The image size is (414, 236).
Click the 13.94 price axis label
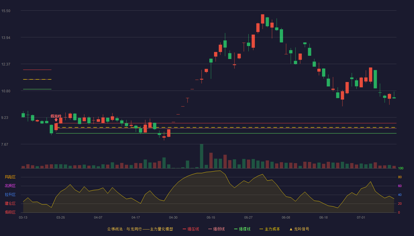[6, 37]
